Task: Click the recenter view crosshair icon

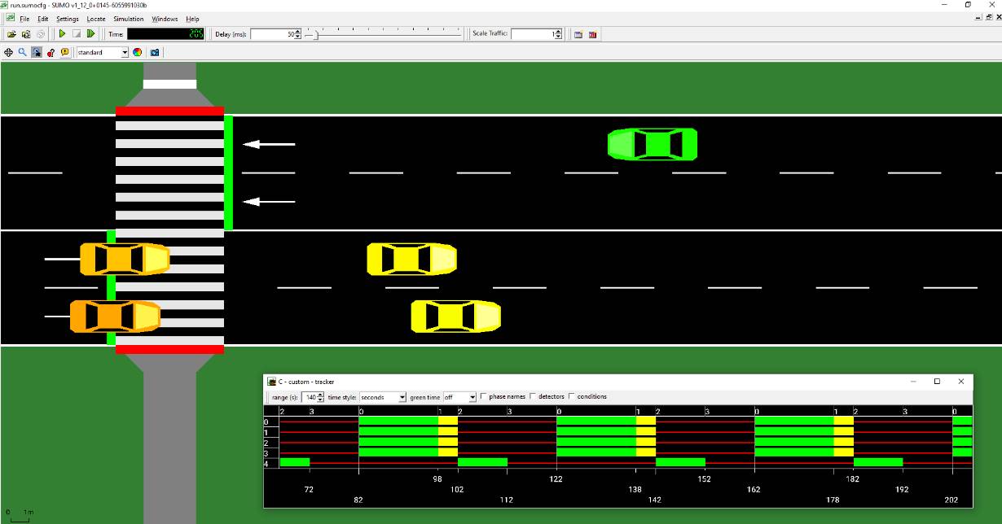Action: [9, 52]
